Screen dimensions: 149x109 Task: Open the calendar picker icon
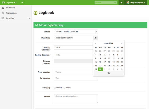[x=95, y=38]
